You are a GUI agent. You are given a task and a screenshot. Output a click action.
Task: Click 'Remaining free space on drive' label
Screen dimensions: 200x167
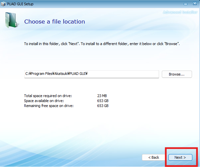(x=49, y=106)
